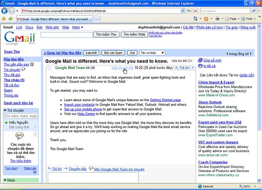Open the Hộp thư đến inbox folder

[x=14, y=59]
